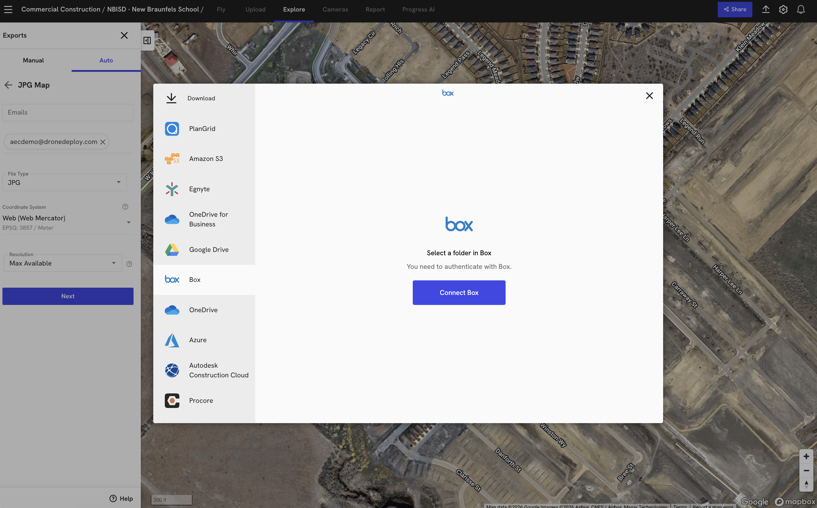Choose Amazon S3 storage icon
This screenshot has width=817, height=508.
[172, 159]
